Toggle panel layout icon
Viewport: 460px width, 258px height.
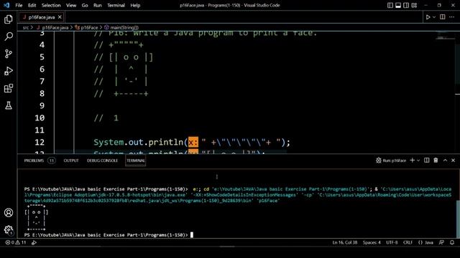[398, 5]
